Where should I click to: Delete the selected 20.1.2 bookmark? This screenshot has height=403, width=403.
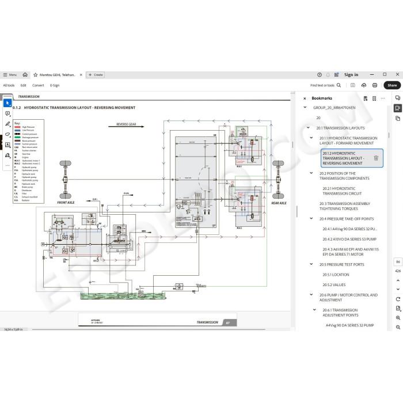[376, 158]
